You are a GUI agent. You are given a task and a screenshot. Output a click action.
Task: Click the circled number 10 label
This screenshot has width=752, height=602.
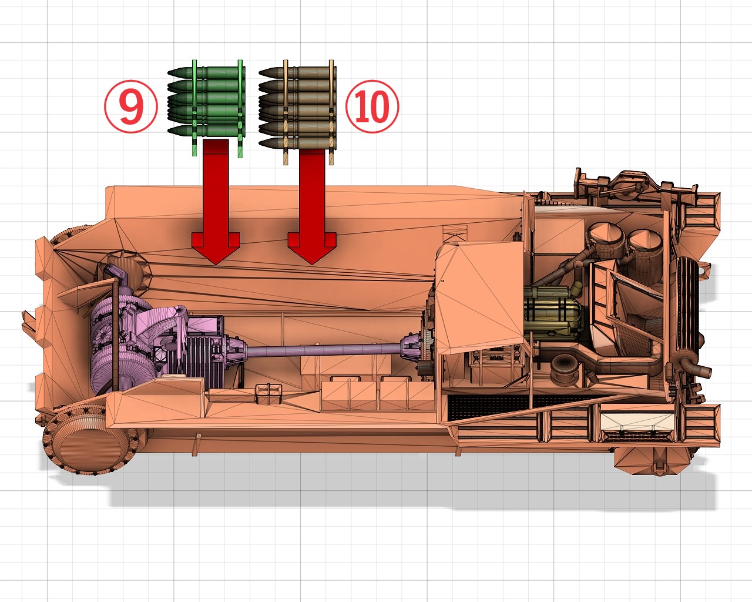coord(372,106)
